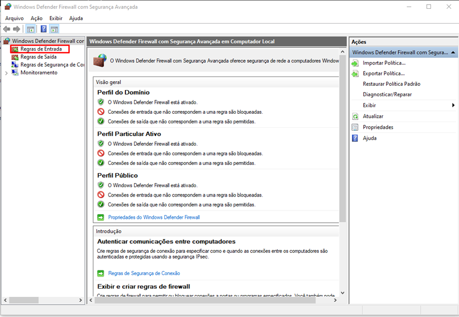Click red blocked icon under Perfil do Domínio
Image resolution: width=459 pixels, height=317 pixels.
click(101, 112)
